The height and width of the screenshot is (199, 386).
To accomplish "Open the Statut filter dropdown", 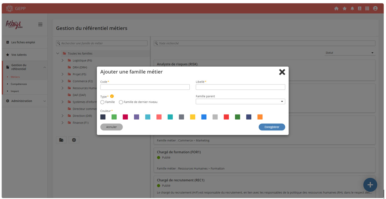I will click(349, 53).
